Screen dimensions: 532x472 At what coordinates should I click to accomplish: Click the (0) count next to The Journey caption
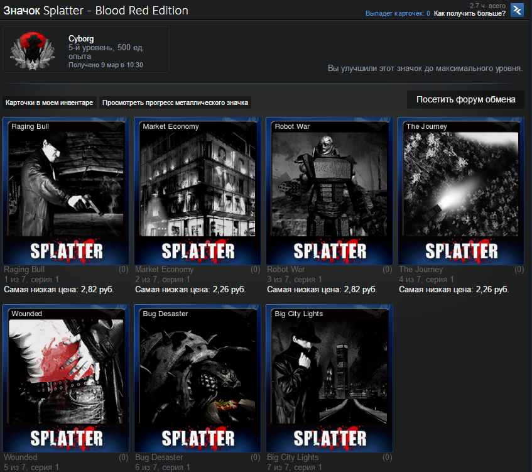(519, 269)
